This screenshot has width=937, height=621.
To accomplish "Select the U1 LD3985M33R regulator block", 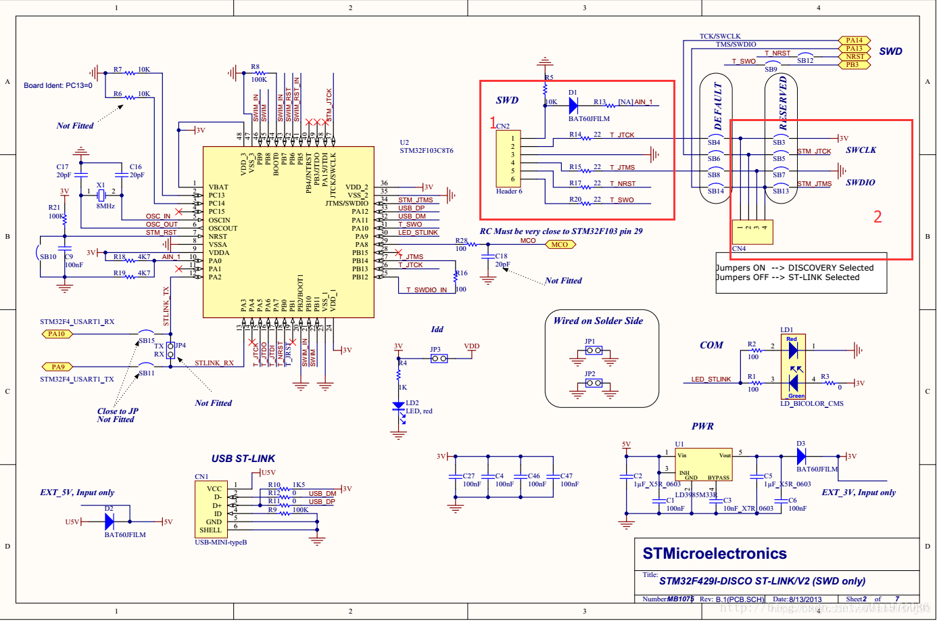I will (704, 465).
